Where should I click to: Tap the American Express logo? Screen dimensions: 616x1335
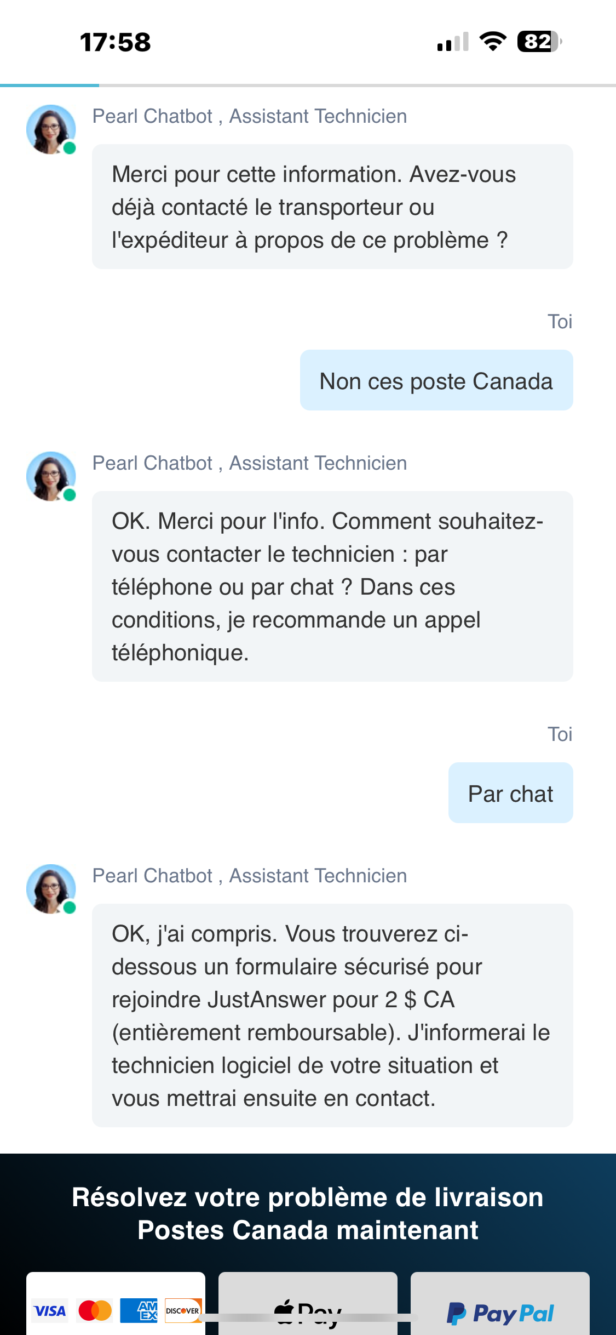(x=139, y=1311)
